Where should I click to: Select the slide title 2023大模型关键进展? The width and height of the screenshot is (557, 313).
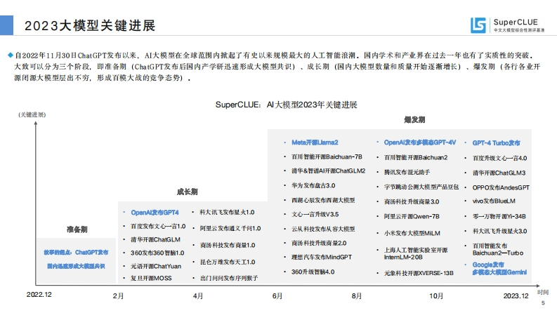90,25
